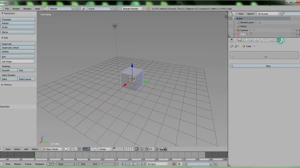Open the Global transform orientation dropdown

[x=105, y=149]
